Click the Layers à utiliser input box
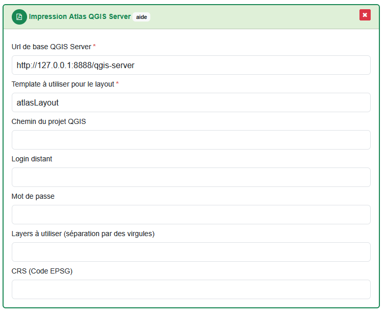This screenshot has width=384, height=315. click(191, 252)
